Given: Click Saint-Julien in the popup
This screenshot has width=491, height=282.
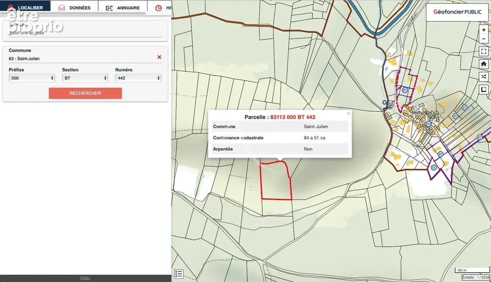Looking at the screenshot, I should pyautogui.click(x=316, y=127).
